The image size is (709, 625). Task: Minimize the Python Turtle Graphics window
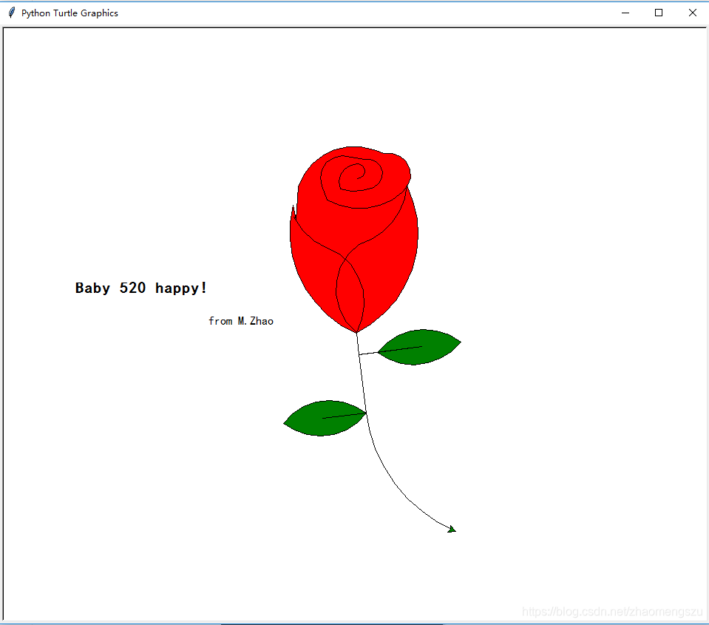click(625, 13)
